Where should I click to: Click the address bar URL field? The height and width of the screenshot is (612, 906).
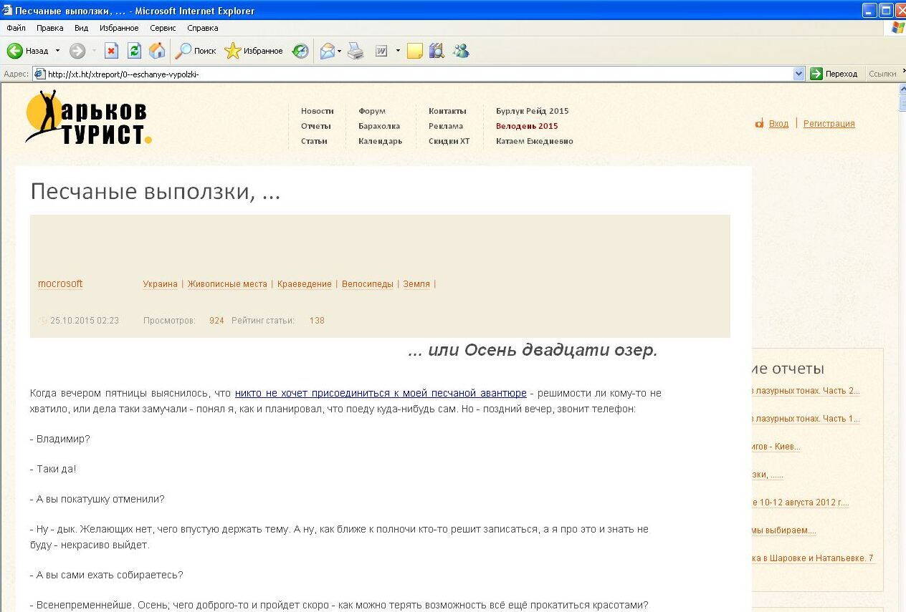(416, 74)
